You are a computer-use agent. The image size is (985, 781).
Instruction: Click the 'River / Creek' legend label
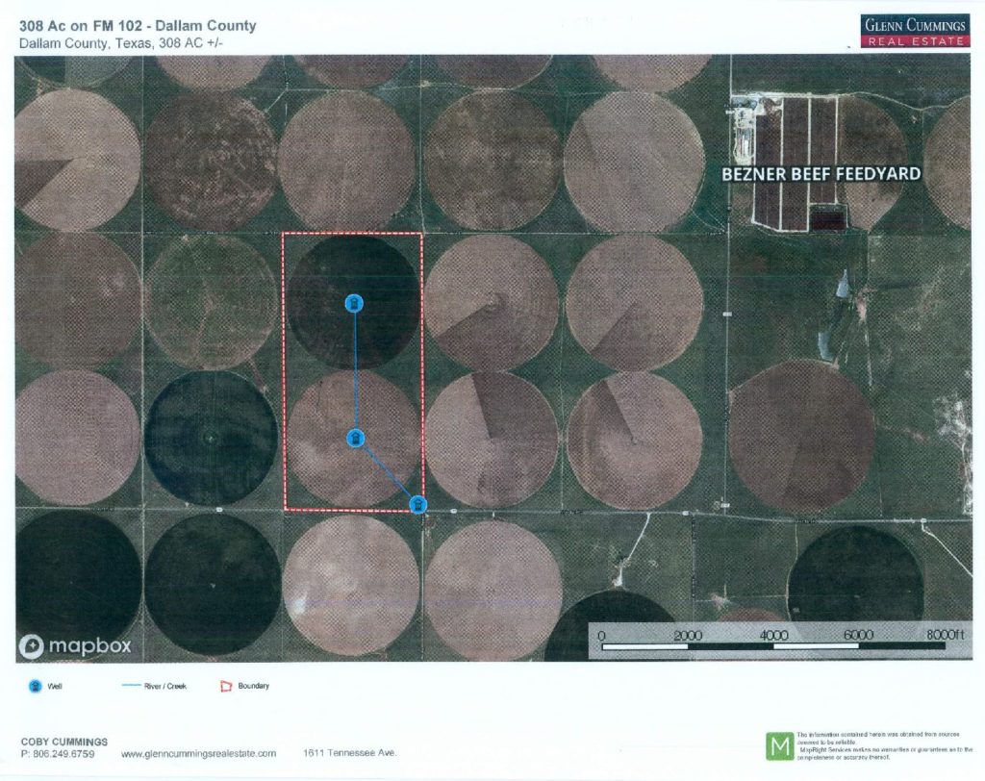coord(165,686)
